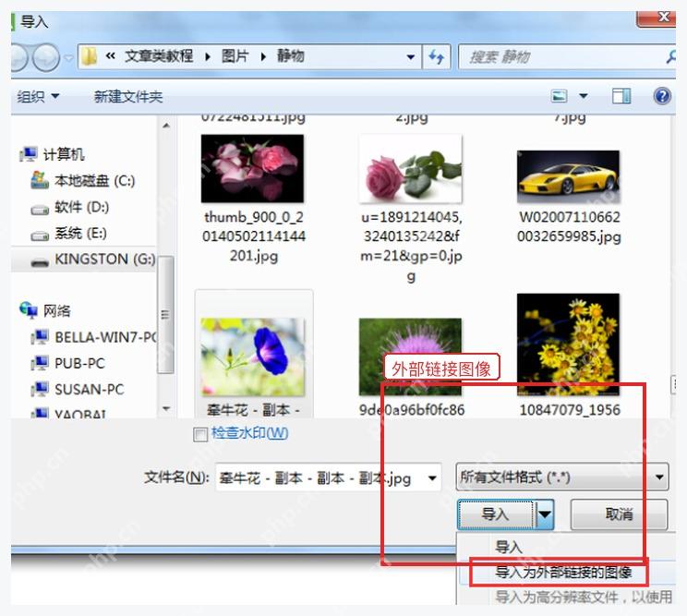Click the 新建文件夹 button
This screenshot has width=687, height=616.
point(128,96)
